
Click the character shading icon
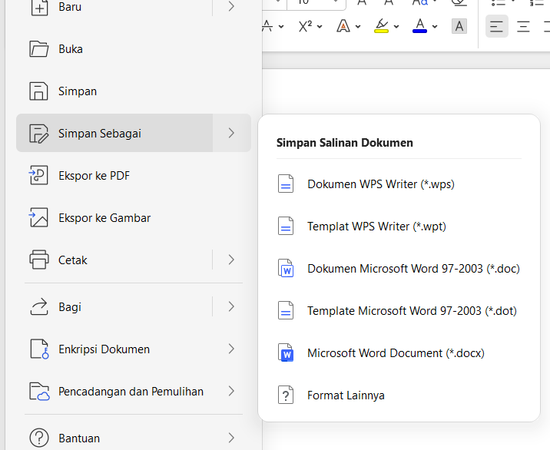(459, 26)
